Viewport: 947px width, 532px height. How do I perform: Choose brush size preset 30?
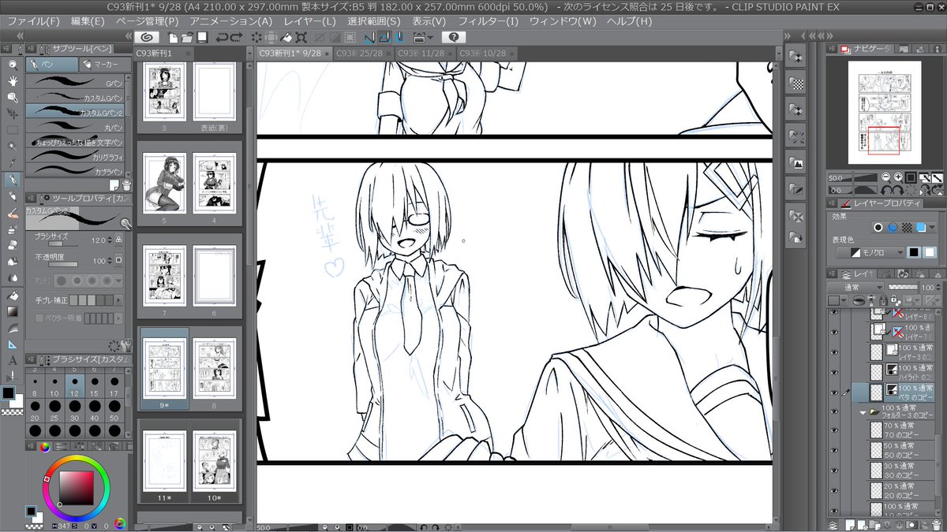point(74,410)
